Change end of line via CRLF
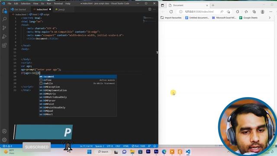Viewport: 277px width, 156px height. click(x=118, y=146)
